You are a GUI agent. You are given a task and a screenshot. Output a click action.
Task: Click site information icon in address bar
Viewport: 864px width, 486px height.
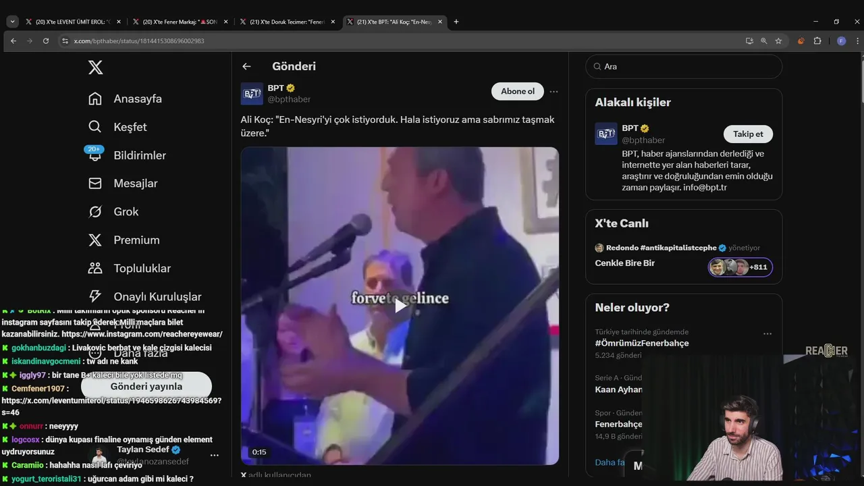pos(65,40)
